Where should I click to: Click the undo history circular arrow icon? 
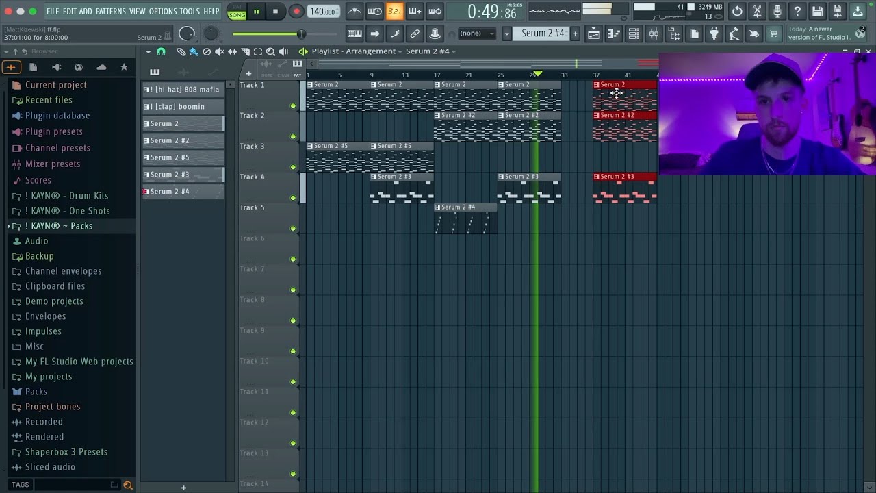coord(737,11)
